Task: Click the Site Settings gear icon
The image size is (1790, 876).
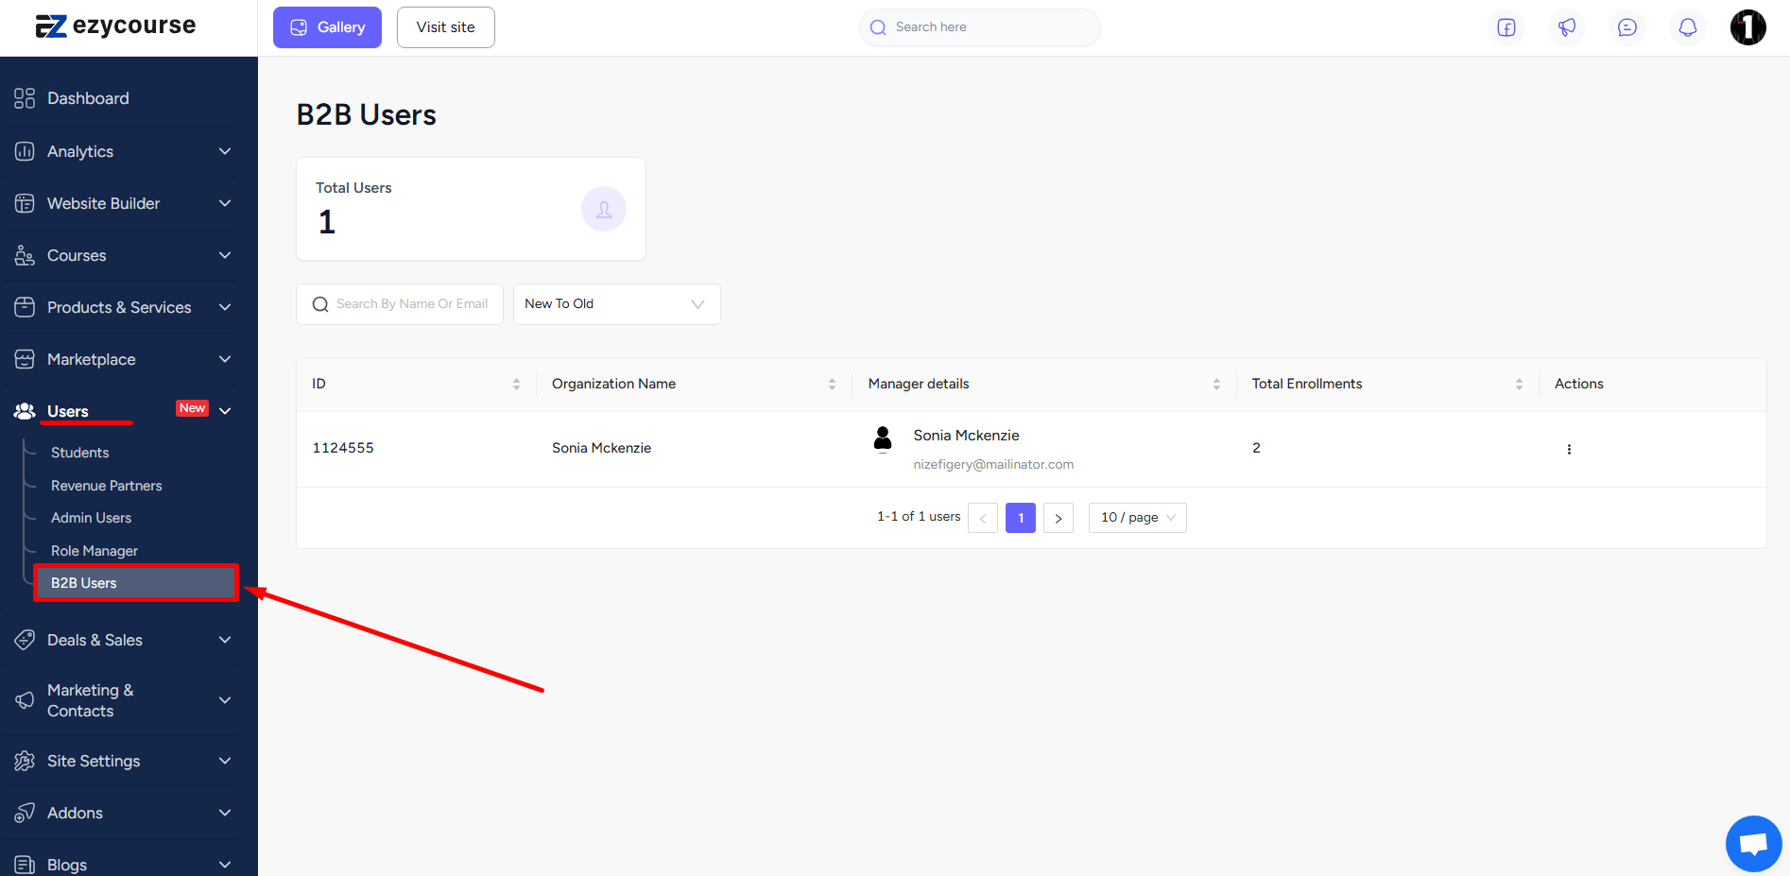Action: [25, 761]
